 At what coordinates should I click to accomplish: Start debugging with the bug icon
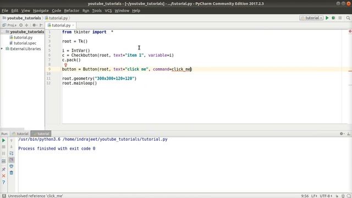click(x=333, y=18)
